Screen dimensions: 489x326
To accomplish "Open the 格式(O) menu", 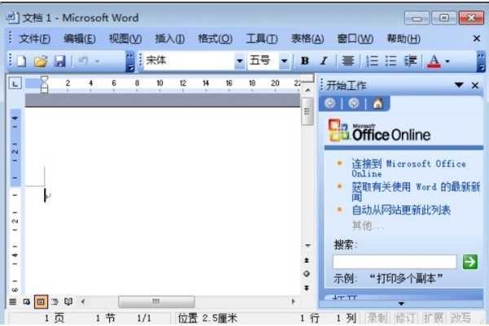I will 215,39.
